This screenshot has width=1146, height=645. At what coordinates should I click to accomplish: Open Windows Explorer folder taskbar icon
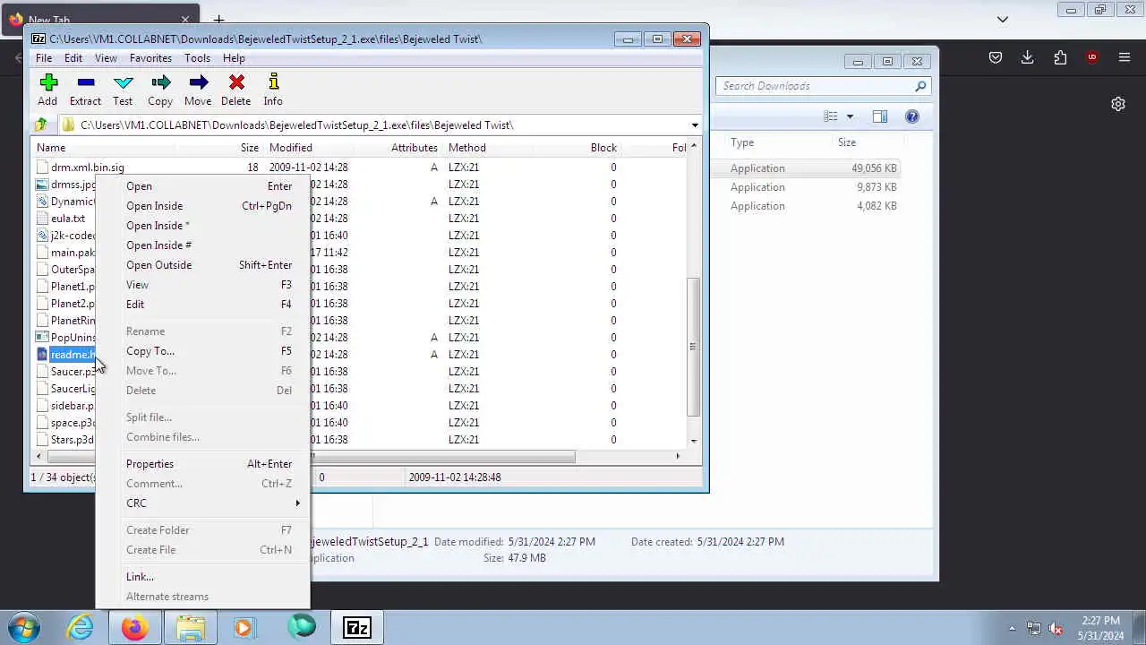190,627
